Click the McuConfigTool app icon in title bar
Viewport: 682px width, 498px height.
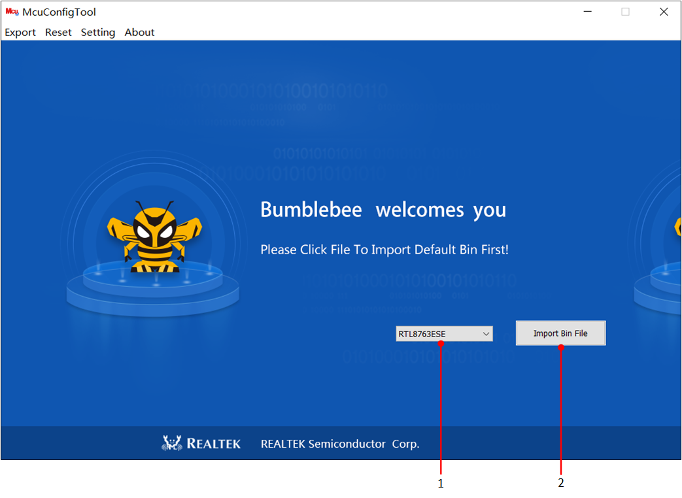(x=12, y=12)
